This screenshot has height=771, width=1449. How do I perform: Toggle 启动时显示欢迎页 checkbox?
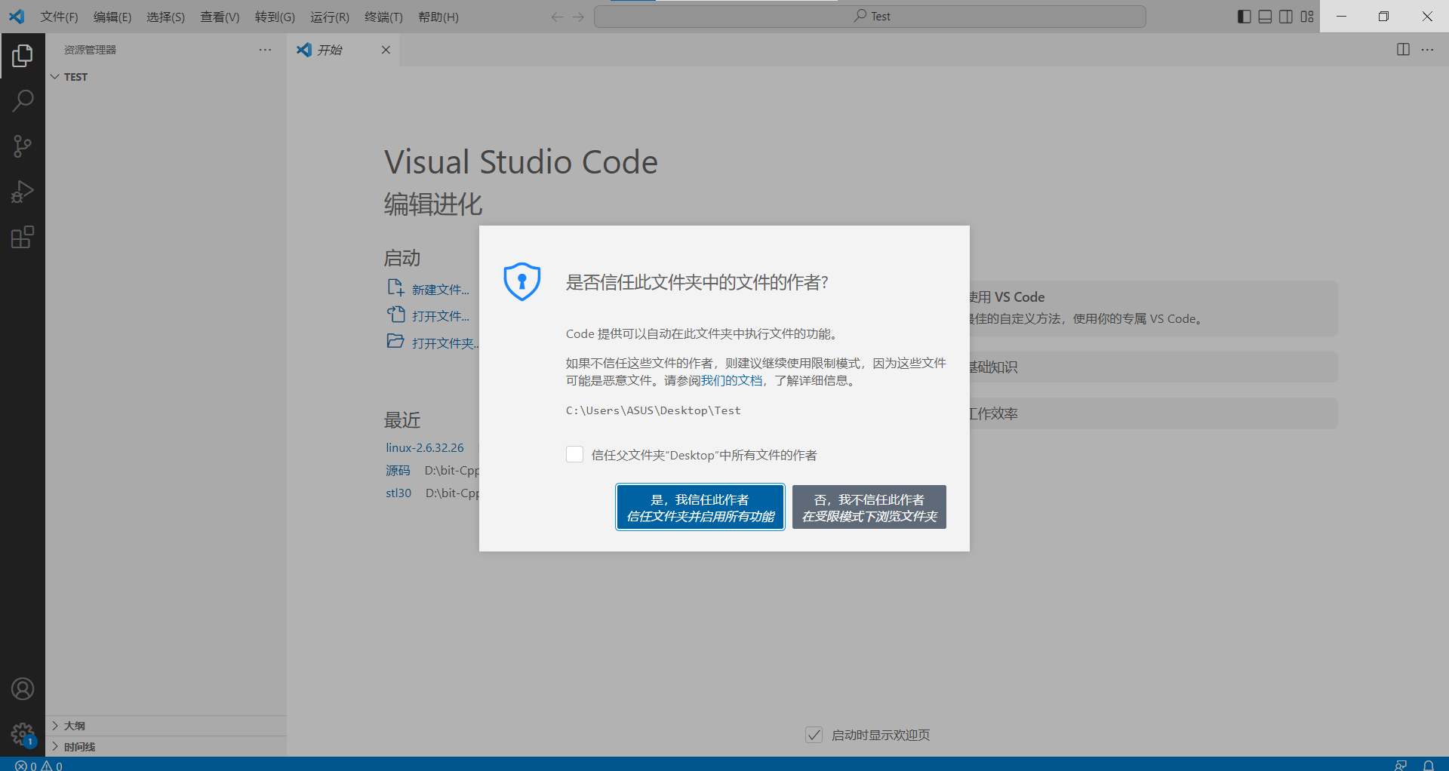tap(814, 735)
